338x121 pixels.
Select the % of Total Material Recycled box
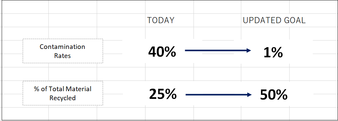tap(63, 93)
